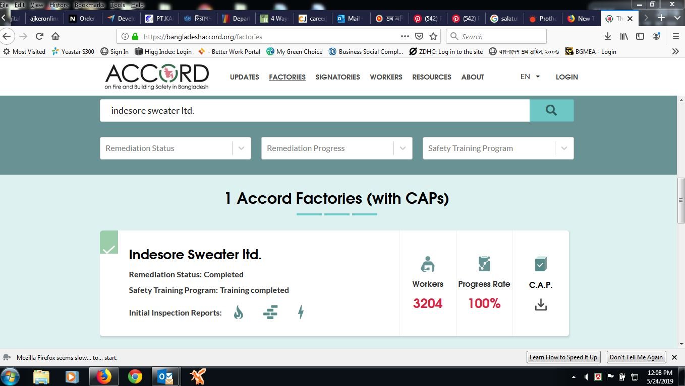Open Windows Explorer from the taskbar
This screenshot has height=386, width=685.
pos(41,376)
